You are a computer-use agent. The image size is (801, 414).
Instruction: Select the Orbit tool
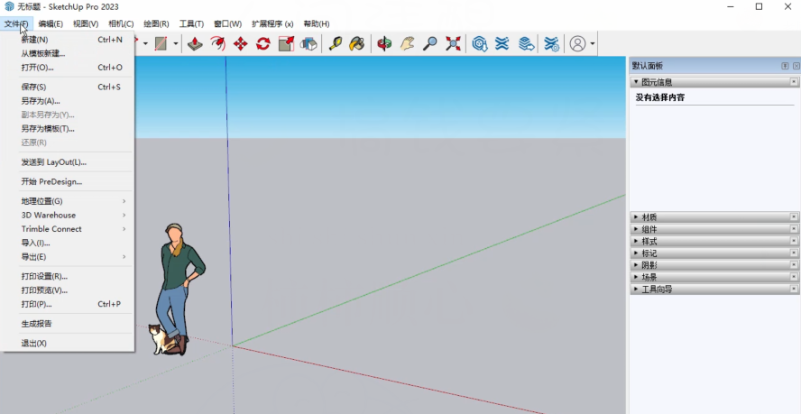point(384,43)
